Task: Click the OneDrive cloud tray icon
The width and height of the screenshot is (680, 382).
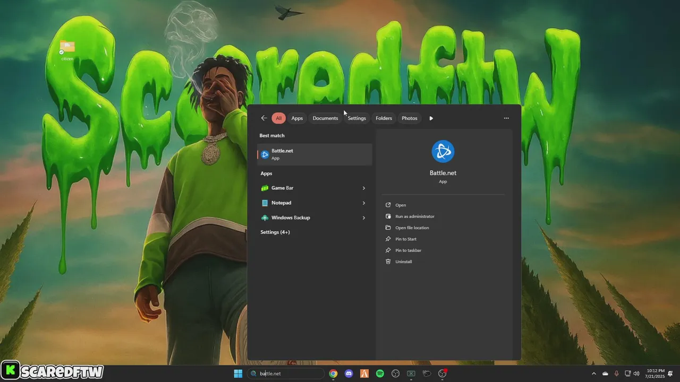Action: pyautogui.click(x=605, y=374)
